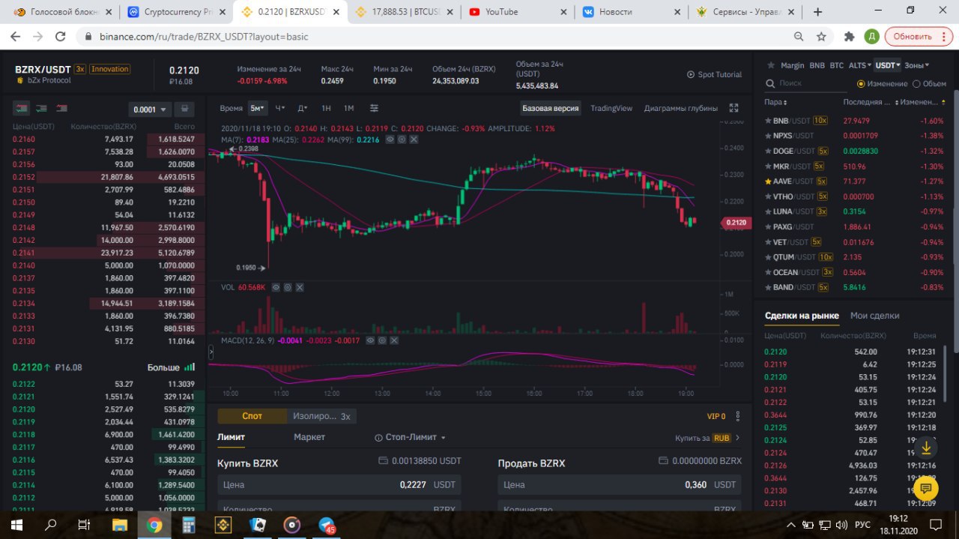Click Купить за RUB link
The width and height of the screenshot is (959, 539).
pos(707,438)
